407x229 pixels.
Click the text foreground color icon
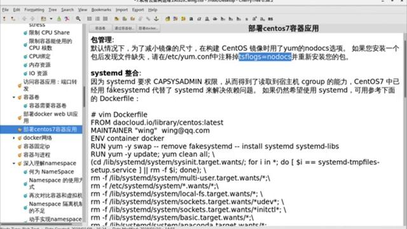176,18
